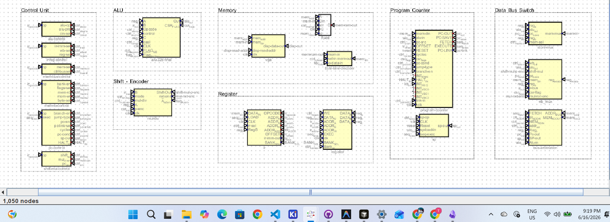Viewport: 610px width, 222px height.
Task: Open Windows Search from taskbar
Action: [151, 214]
